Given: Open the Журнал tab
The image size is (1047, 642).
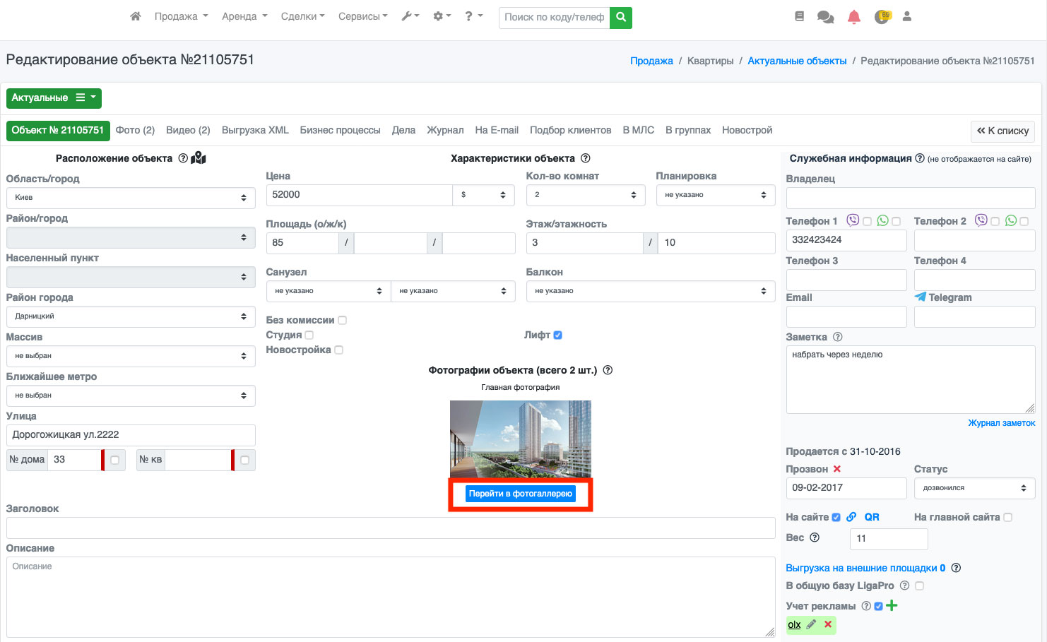Looking at the screenshot, I should coord(445,130).
